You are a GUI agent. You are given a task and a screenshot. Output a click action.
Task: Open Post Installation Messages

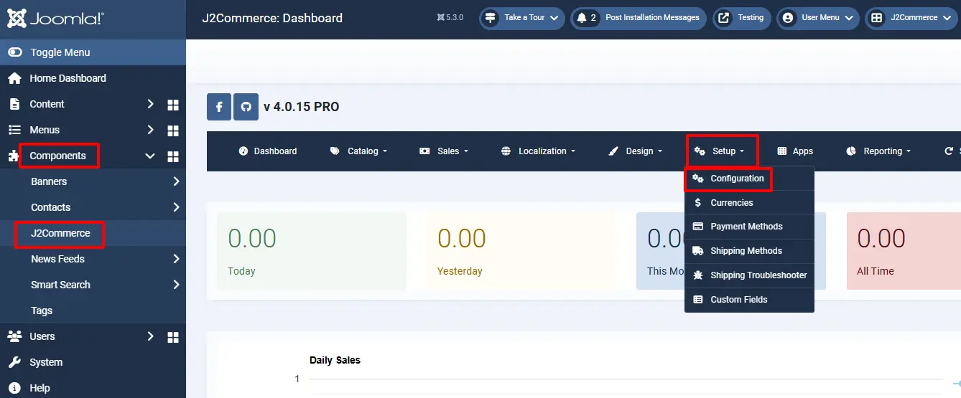(639, 18)
